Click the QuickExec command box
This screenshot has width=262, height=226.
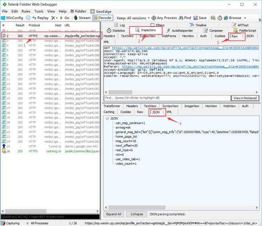pos(50,217)
